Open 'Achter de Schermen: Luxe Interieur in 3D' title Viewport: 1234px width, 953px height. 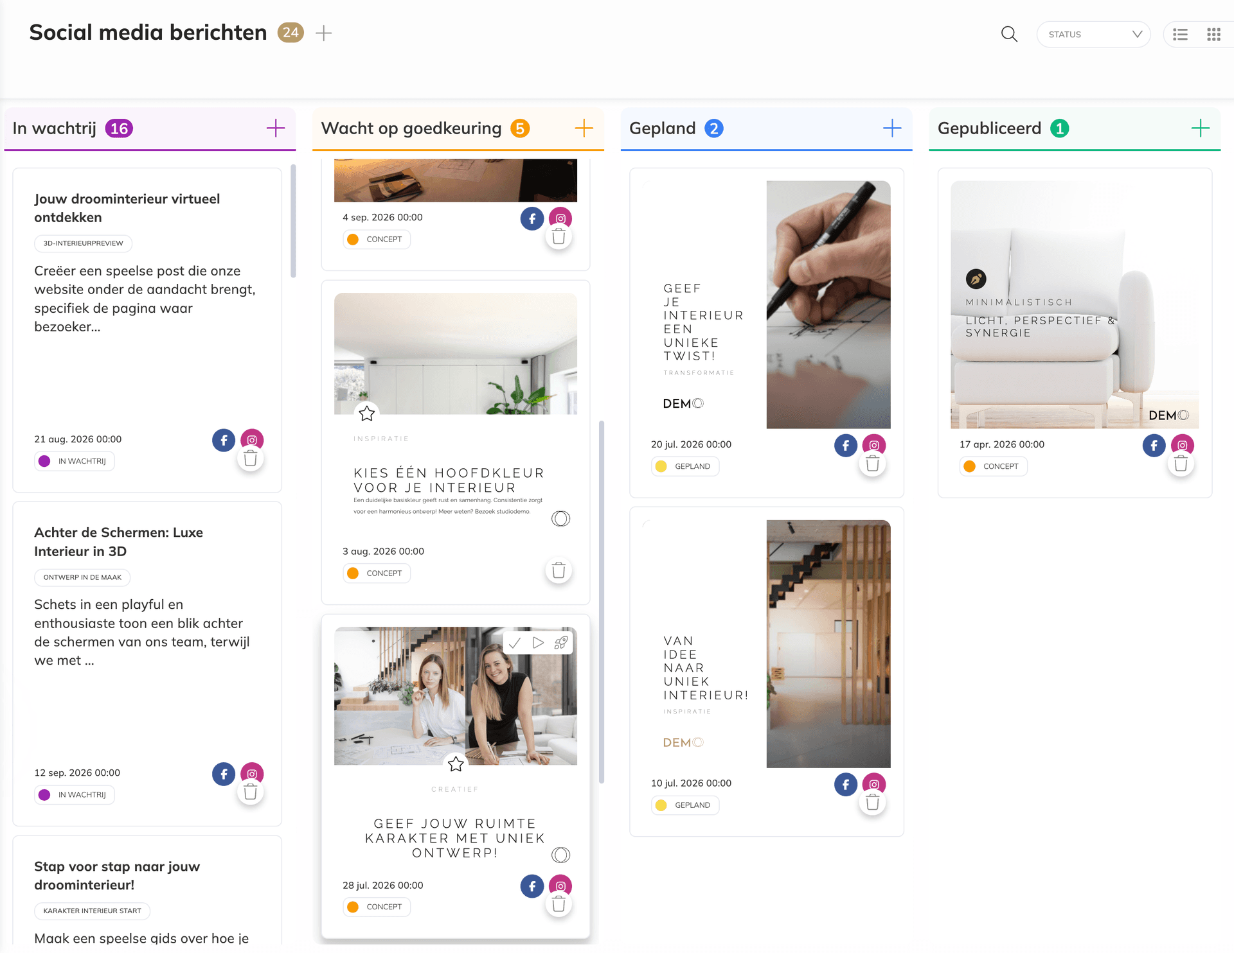pyautogui.click(x=119, y=542)
